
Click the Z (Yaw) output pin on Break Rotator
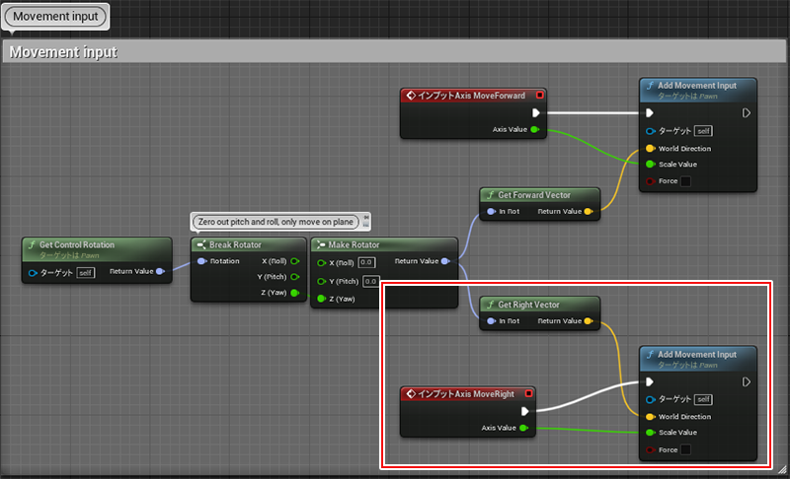click(x=294, y=293)
